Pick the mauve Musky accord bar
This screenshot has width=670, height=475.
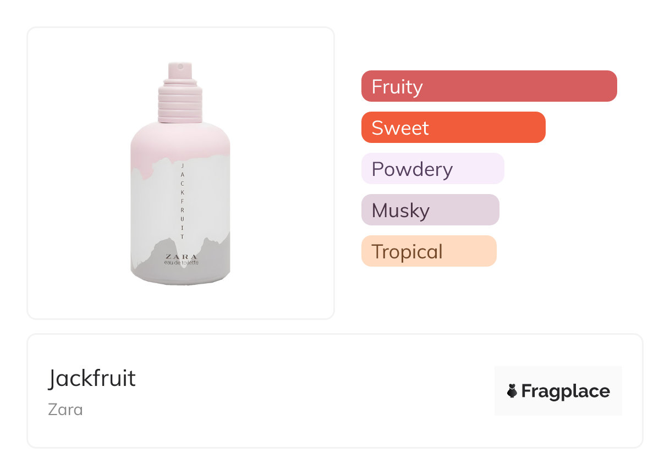click(x=430, y=210)
